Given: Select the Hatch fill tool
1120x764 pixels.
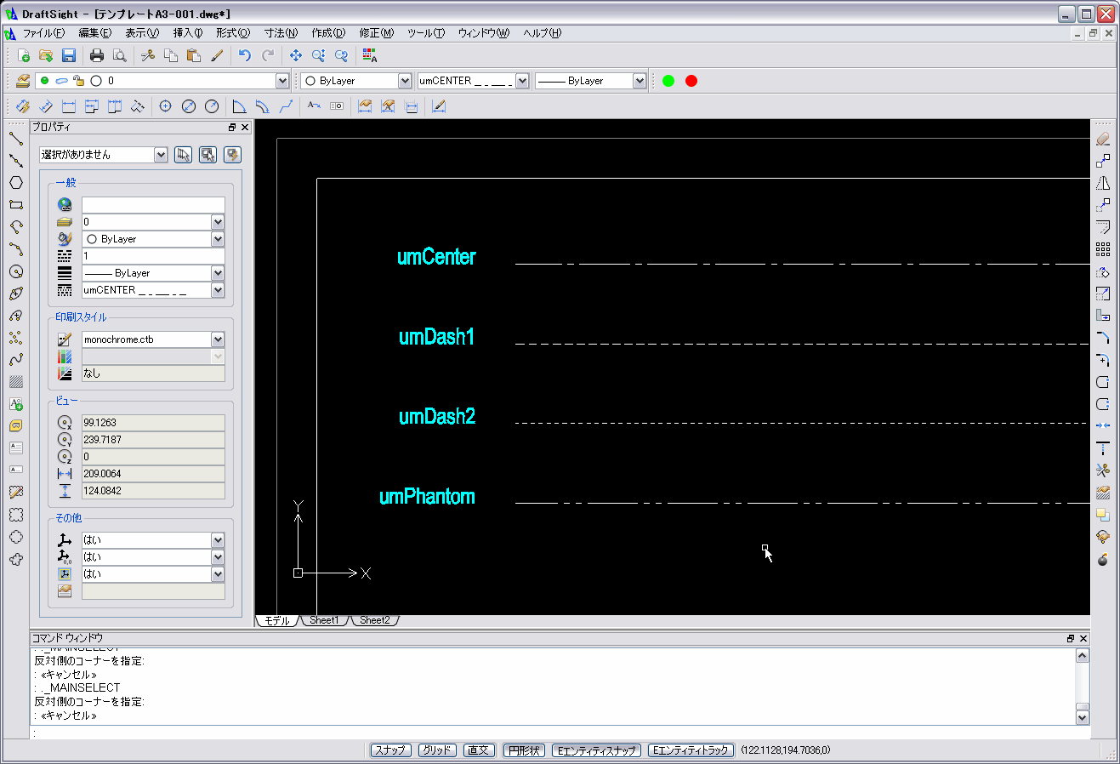Looking at the screenshot, I should [x=15, y=382].
